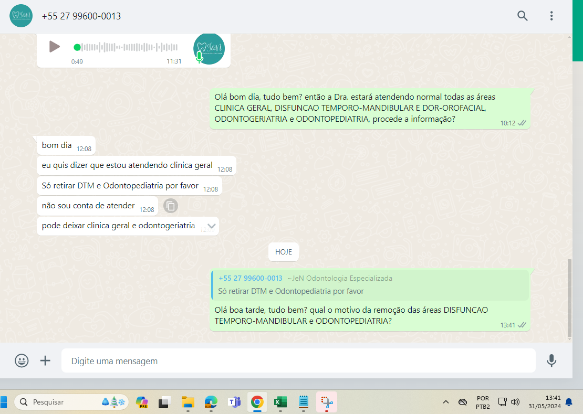Show hidden system tray icons

pyautogui.click(x=446, y=402)
